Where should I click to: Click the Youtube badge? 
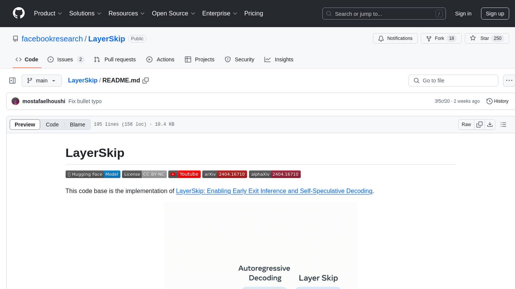coord(184,174)
